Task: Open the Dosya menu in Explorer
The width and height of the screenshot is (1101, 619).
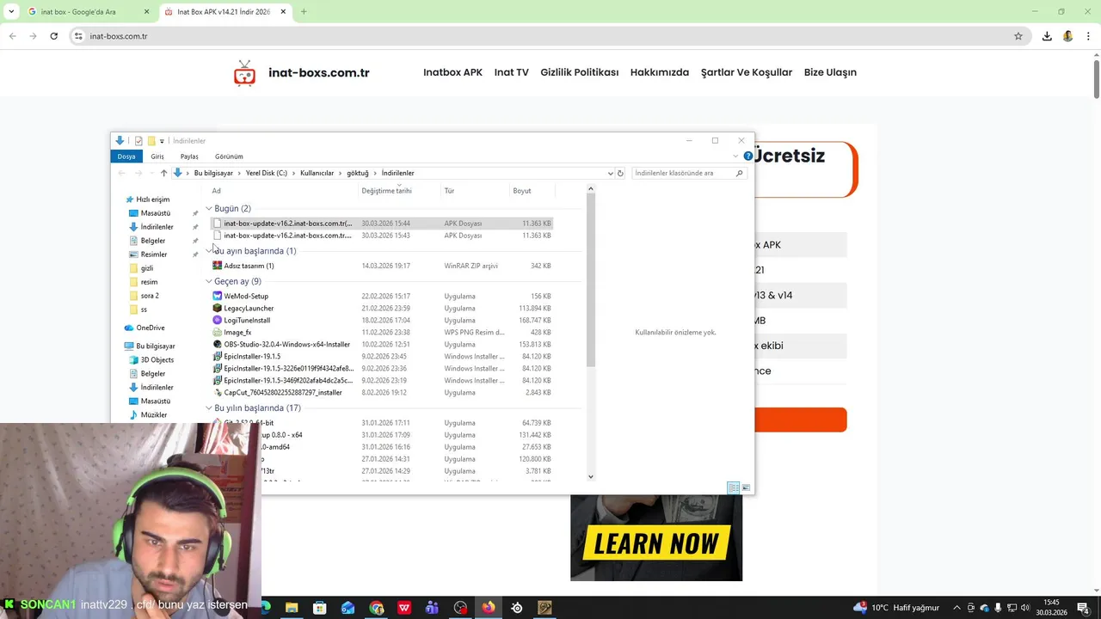Action: 126,156
